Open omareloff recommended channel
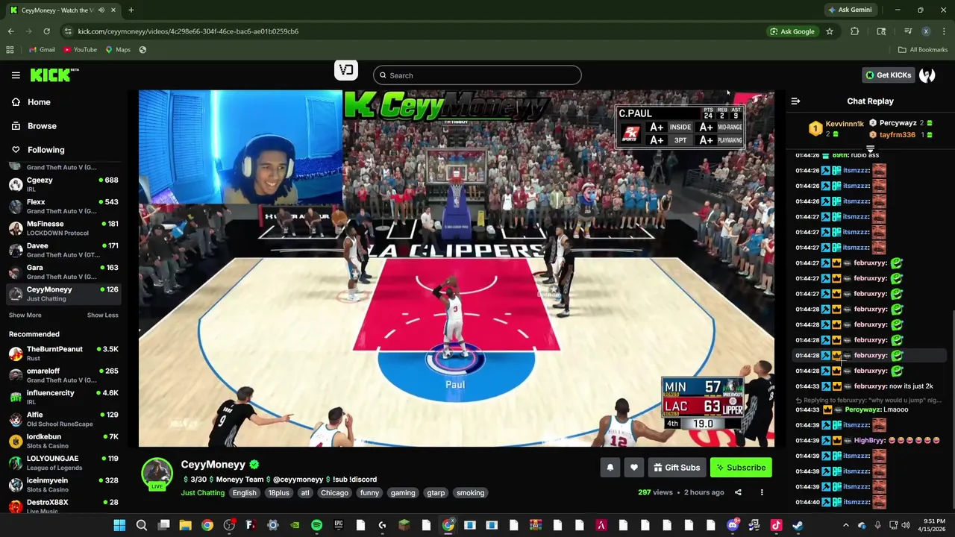 pos(63,375)
